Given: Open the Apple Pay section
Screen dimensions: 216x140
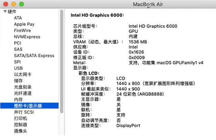Looking at the screenshot, I should click(x=24, y=24).
